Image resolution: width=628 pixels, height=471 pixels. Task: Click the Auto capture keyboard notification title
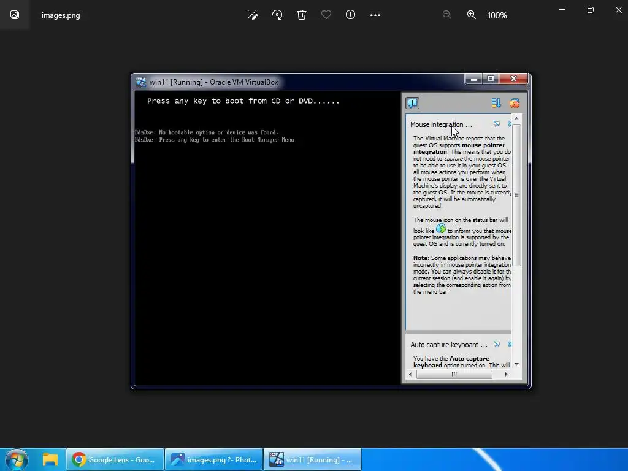pos(449,345)
